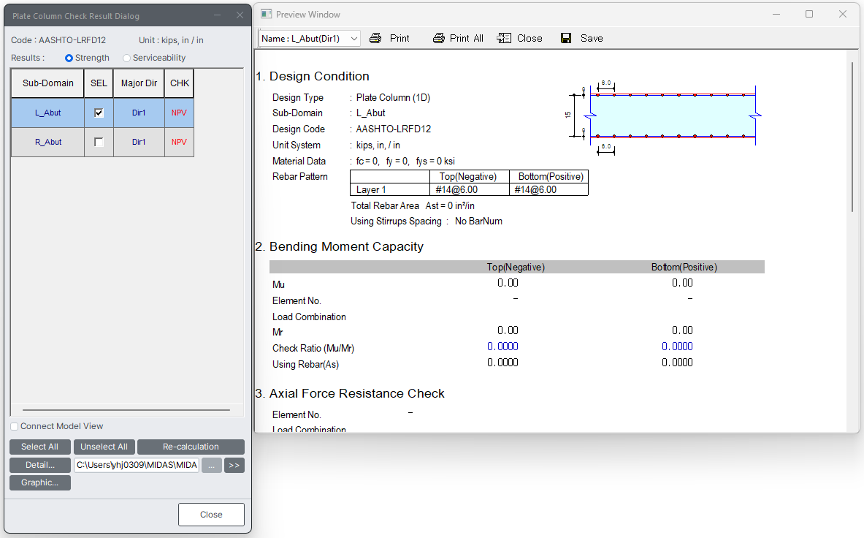Image resolution: width=864 pixels, height=538 pixels.
Task: Close the dialog via title bar X
Action: (240, 15)
